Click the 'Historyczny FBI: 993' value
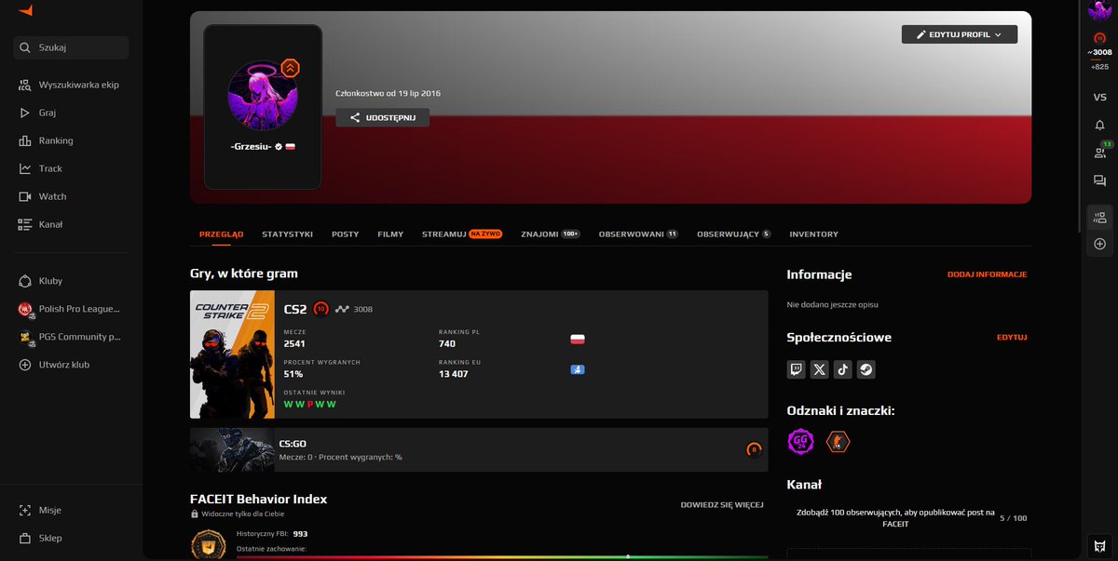 (272, 534)
